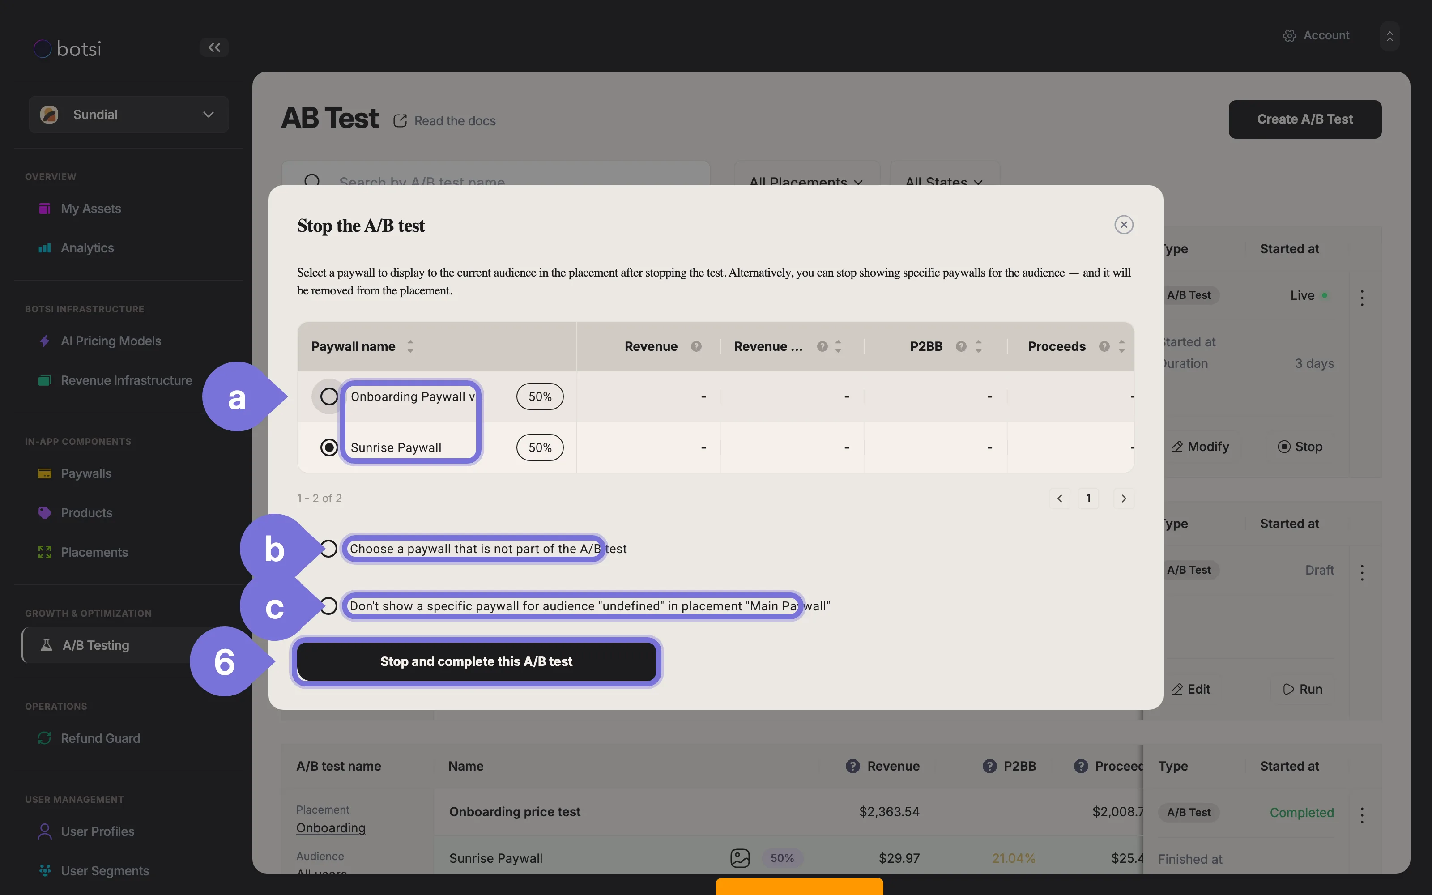This screenshot has width=1432, height=895.
Task: Open Analytics in sidebar
Action: tap(88, 248)
